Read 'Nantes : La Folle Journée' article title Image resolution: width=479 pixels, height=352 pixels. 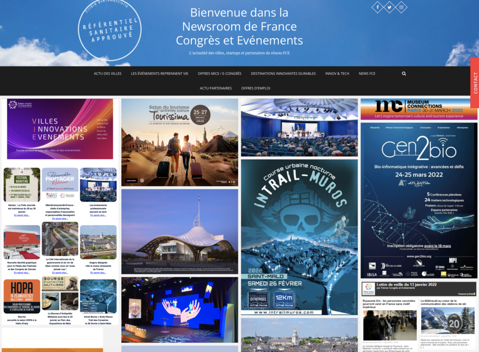coord(22,208)
